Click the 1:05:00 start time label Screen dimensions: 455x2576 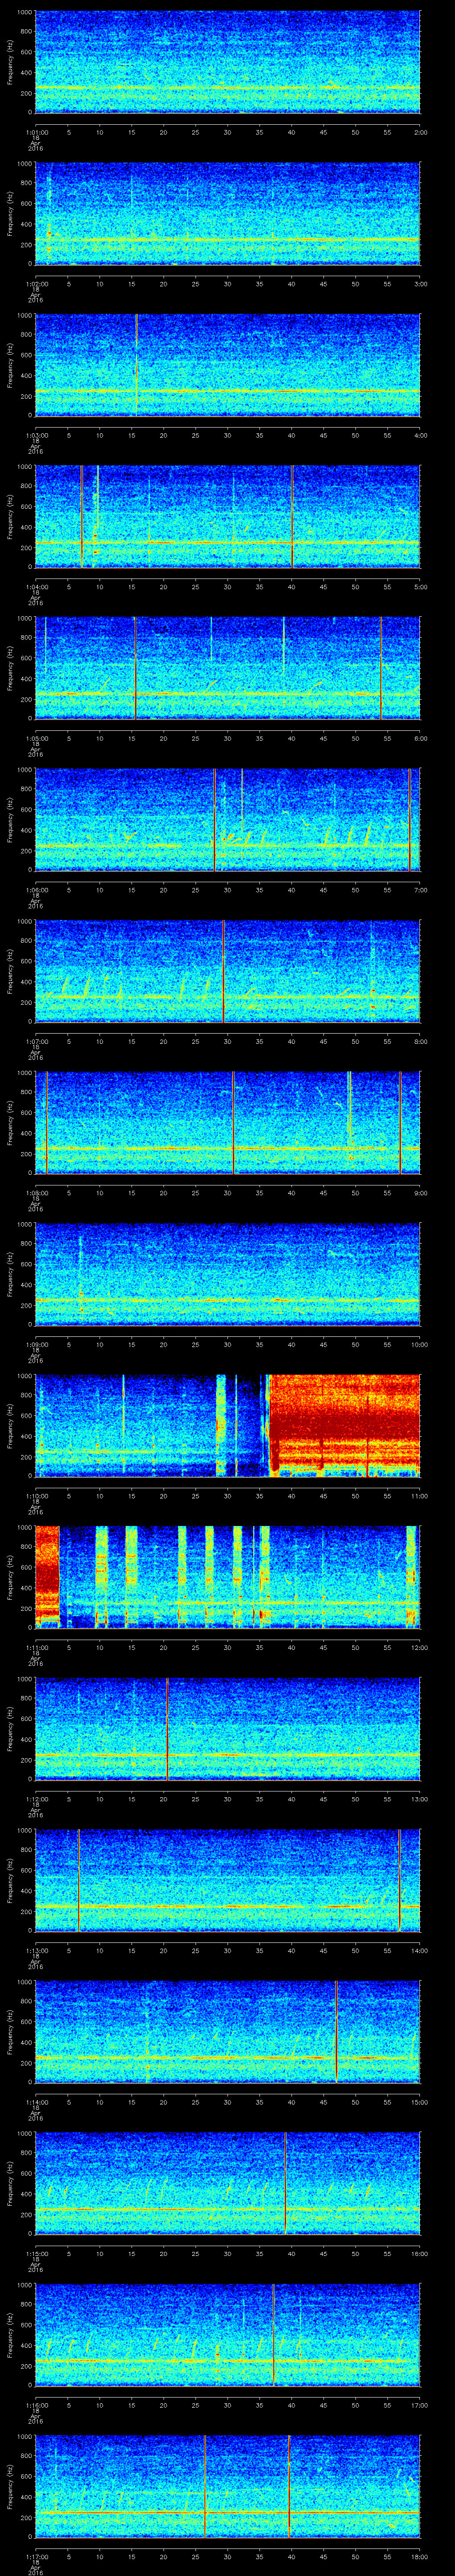(x=36, y=738)
